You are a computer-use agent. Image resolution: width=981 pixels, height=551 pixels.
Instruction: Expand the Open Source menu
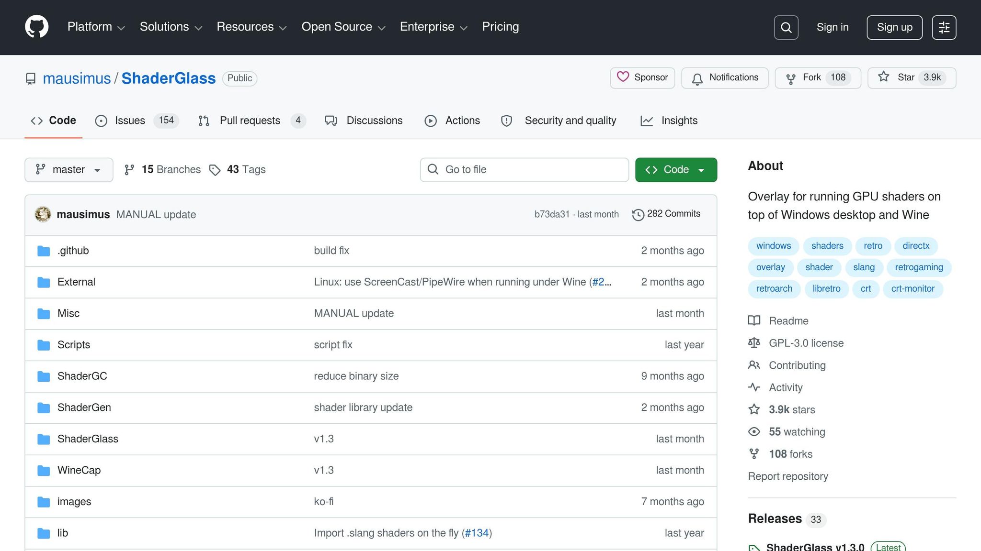(x=343, y=27)
